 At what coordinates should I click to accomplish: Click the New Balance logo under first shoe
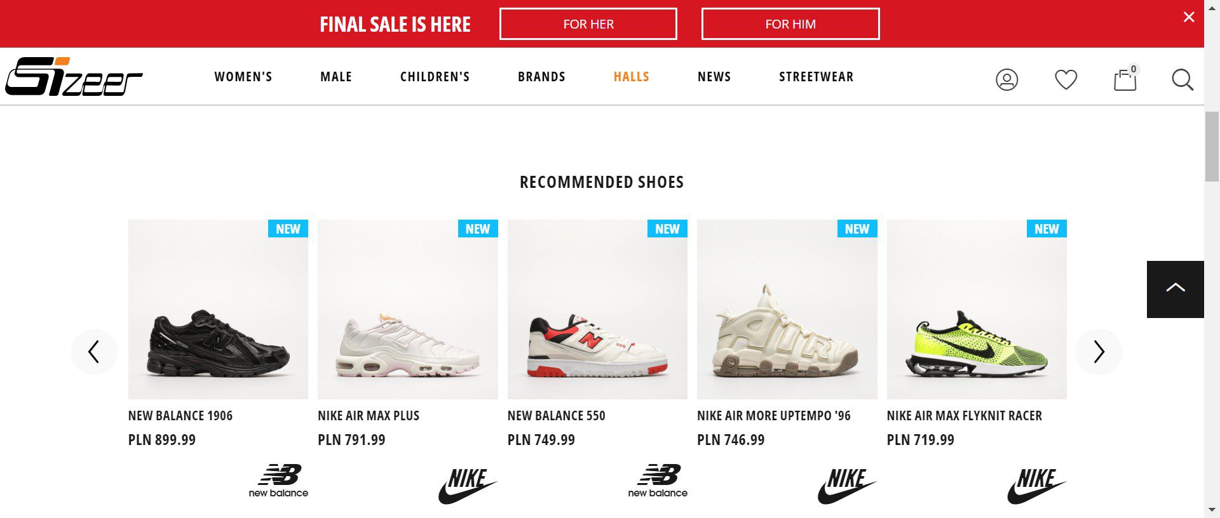pos(278,481)
